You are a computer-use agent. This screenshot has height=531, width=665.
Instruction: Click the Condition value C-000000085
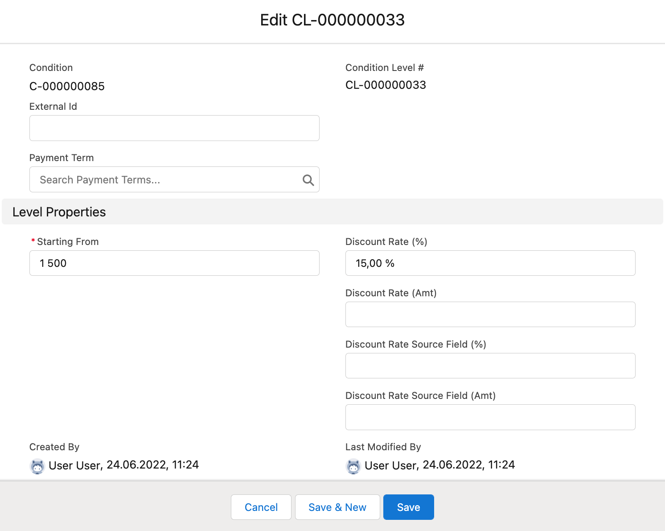[67, 86]
